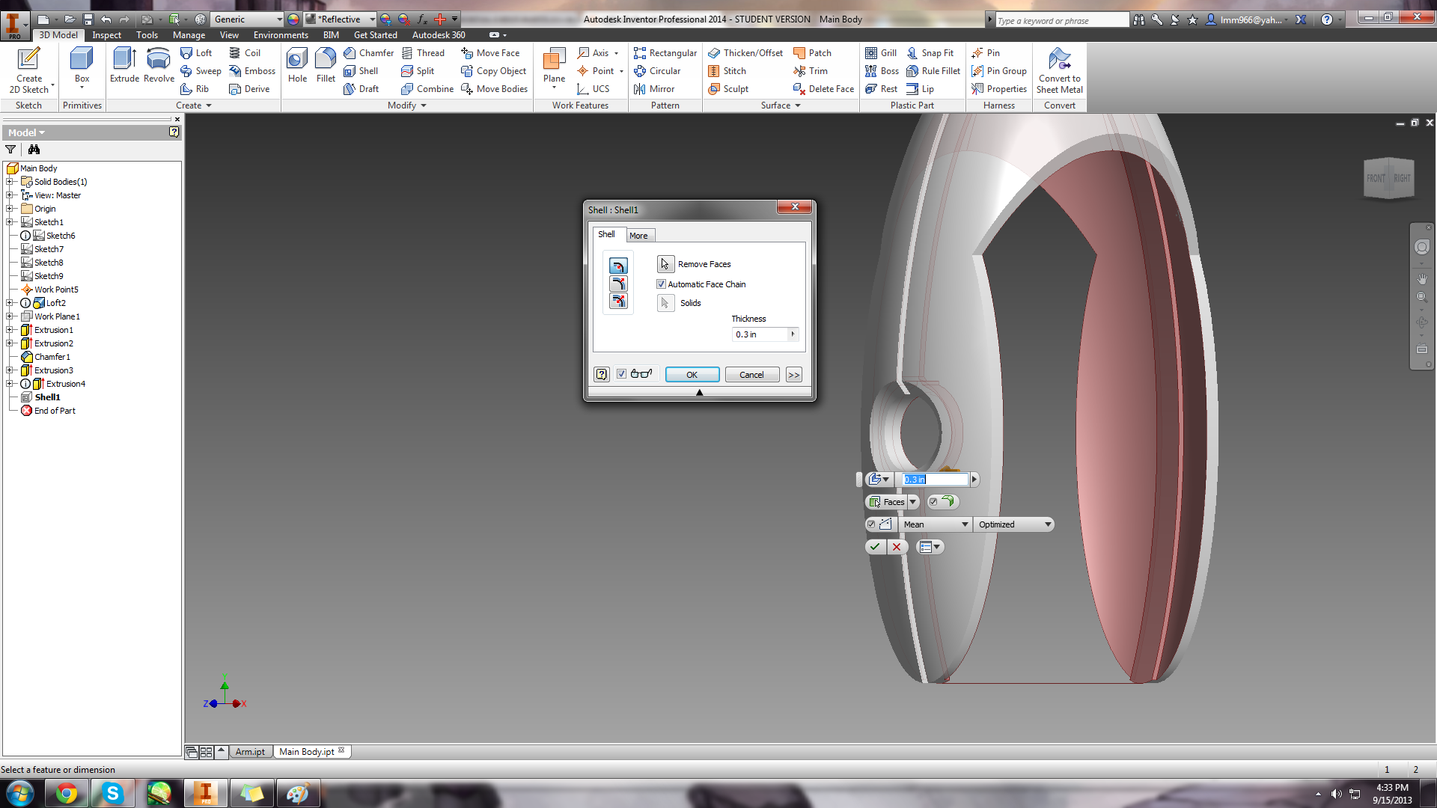1437x808 pixels.
Task: Select Shell1 in the model browser
Action: pyautogui.click(x=47, y=397)
